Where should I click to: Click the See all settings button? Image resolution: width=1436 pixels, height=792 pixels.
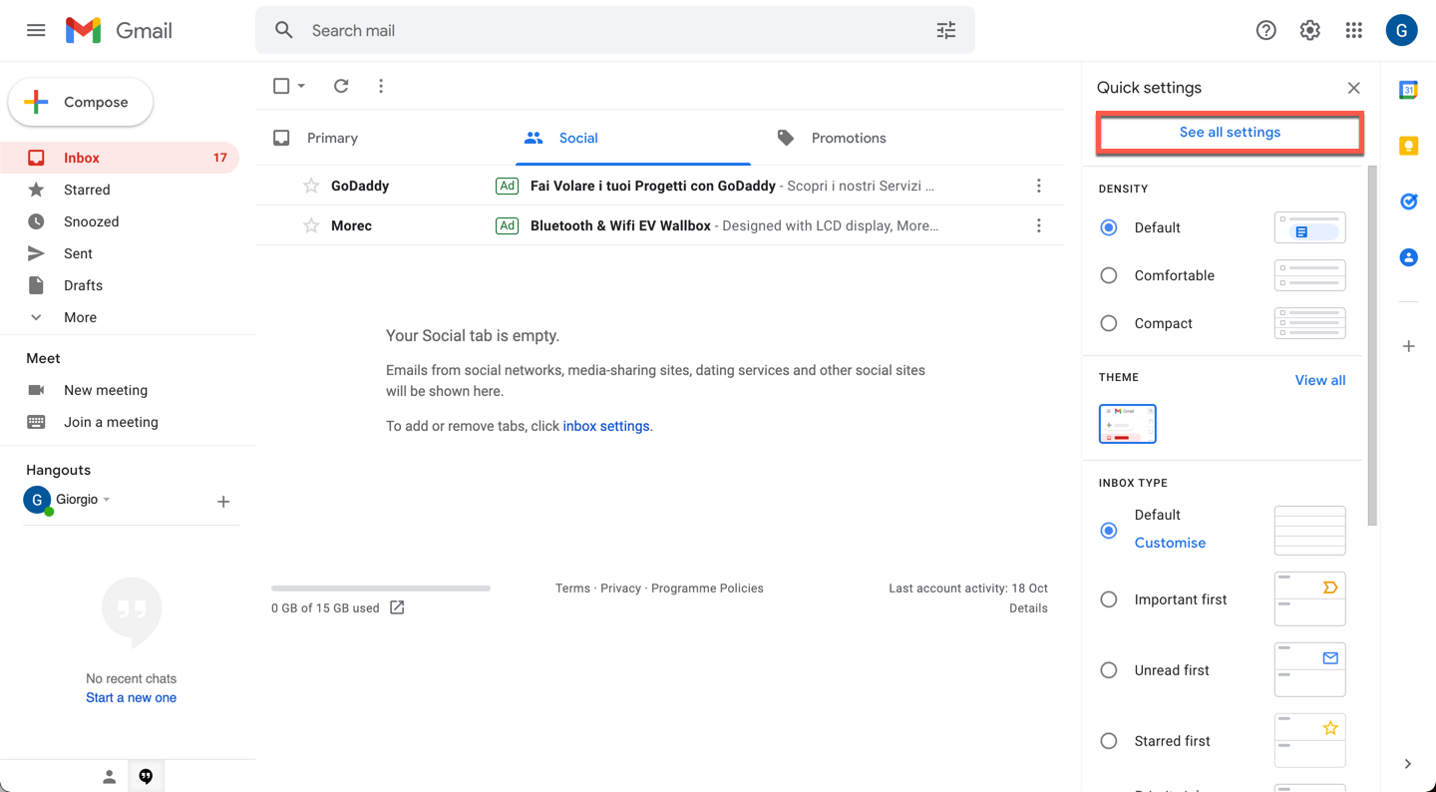[1230, 133]
